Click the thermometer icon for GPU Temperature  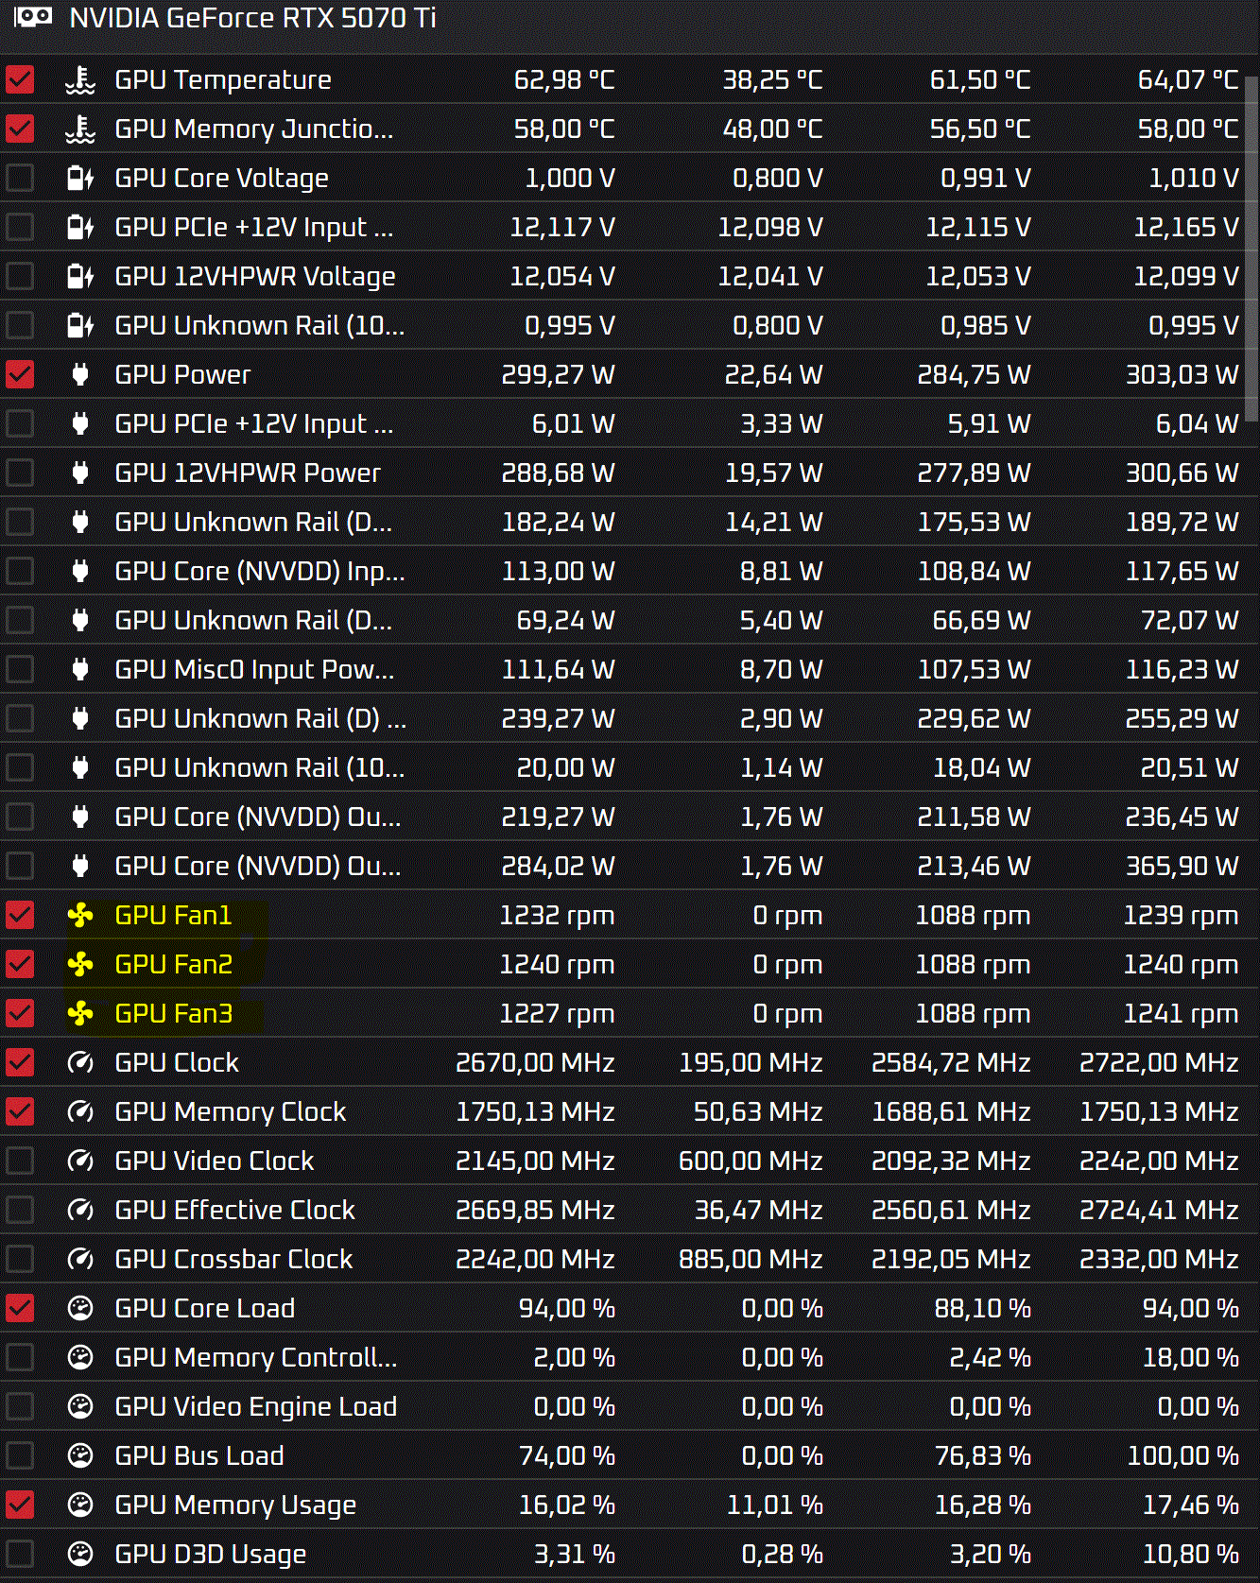(x=80, y=79)
